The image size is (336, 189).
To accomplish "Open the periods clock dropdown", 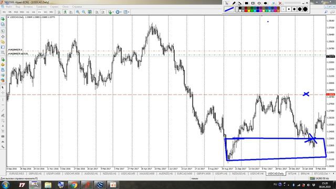I will 118,12.
